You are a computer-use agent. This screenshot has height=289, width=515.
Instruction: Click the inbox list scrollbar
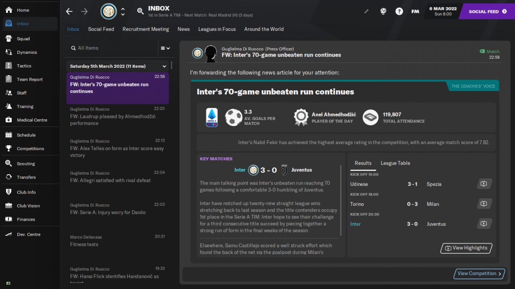pos(172,65)
